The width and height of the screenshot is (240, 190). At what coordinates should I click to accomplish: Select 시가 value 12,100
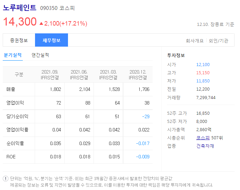coord(203,65)
